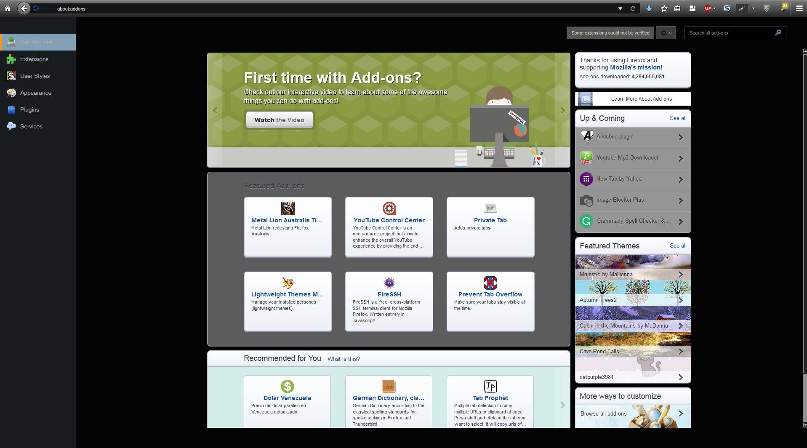The width and height of the screenshot is (807, 448).
Task: Click See all next to Featured Themes
Action: (x=678, y=245)
